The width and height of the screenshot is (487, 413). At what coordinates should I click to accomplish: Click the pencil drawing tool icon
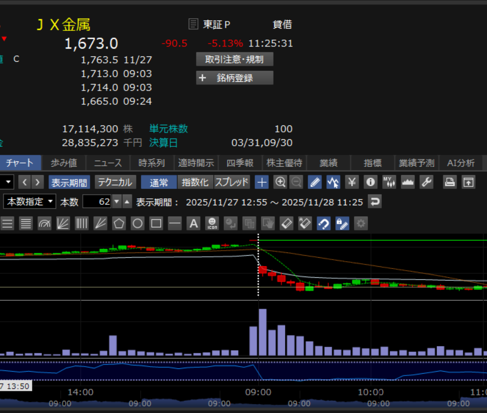click(314, 182)
